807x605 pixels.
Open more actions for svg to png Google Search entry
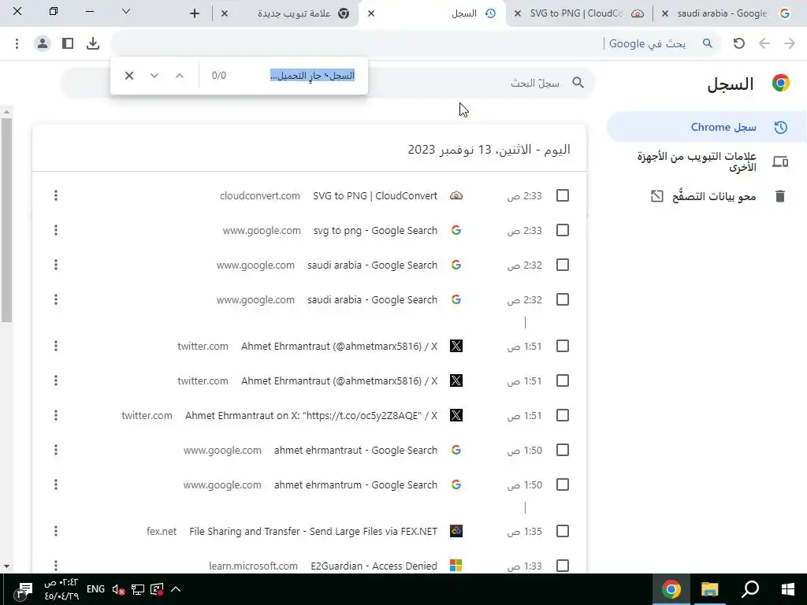pyautogui.click(x=56, y=230)
